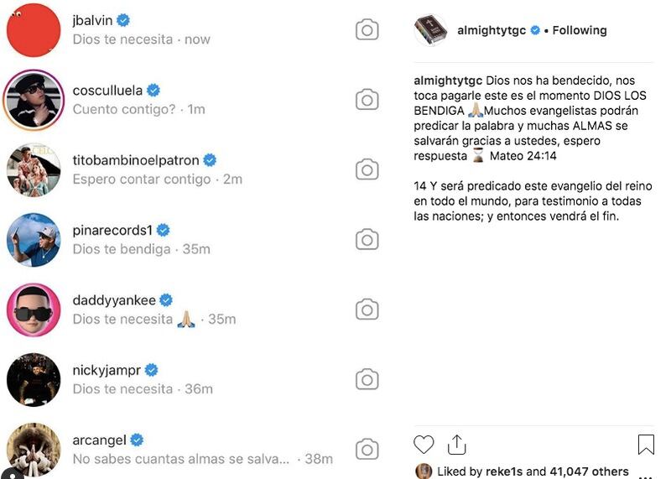This screenshot has width=671, height=479.
Task: View the 41,047 others who liked
Action: [x=585, y=471]
